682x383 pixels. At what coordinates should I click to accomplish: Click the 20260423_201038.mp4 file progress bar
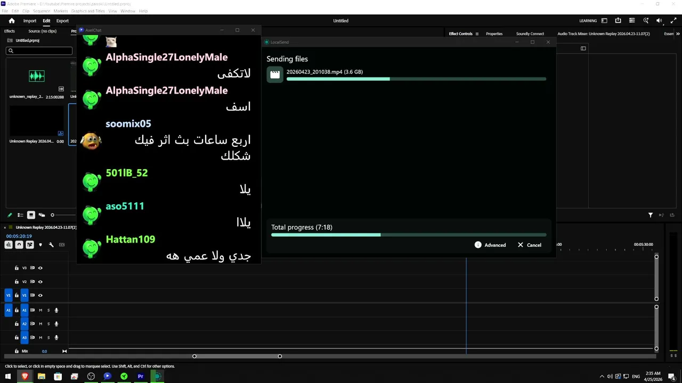click(416, 79)
